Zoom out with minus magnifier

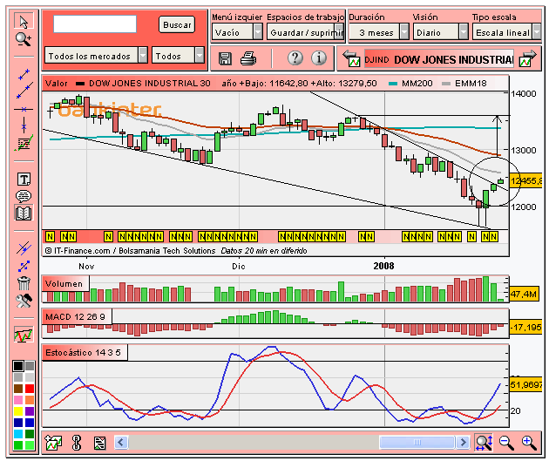pyautogui.click(x=506, y=443)
